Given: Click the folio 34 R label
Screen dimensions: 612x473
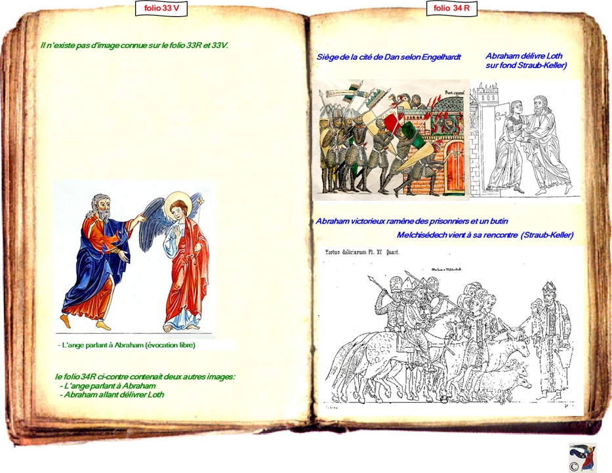Looking at the screenshot, I should 451,8.
